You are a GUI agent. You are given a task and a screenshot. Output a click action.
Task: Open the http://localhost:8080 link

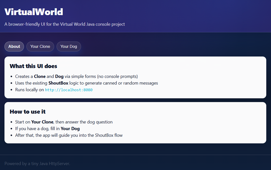[x=69, y=90]
